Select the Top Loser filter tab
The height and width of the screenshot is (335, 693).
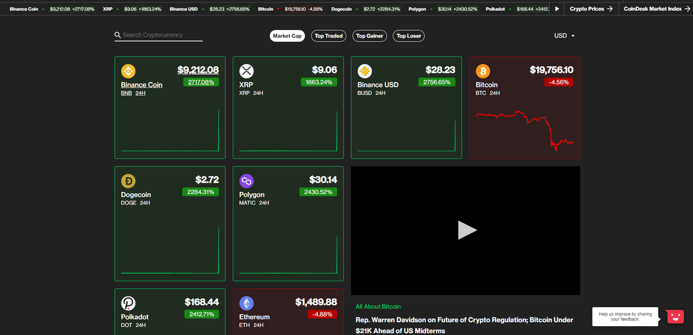(x=409, y=36)
